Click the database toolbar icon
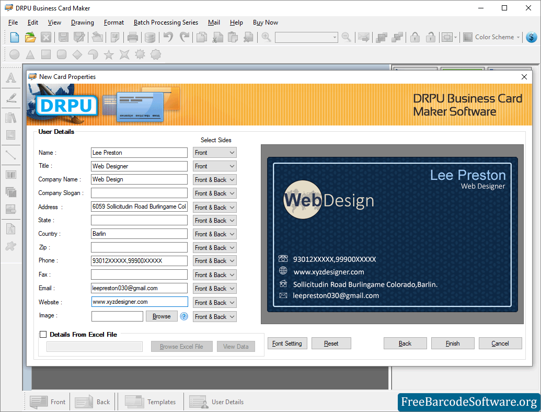541x412 pixels. point(149,37)
